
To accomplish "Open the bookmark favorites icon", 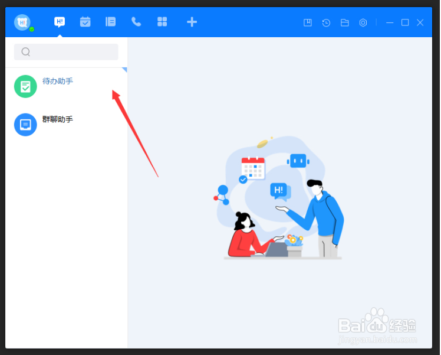I will click(x=308, y=22).
